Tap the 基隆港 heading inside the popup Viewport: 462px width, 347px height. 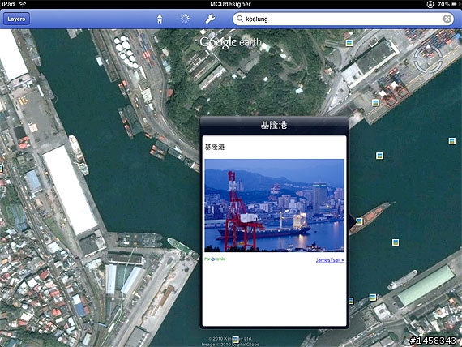point(215,147)
